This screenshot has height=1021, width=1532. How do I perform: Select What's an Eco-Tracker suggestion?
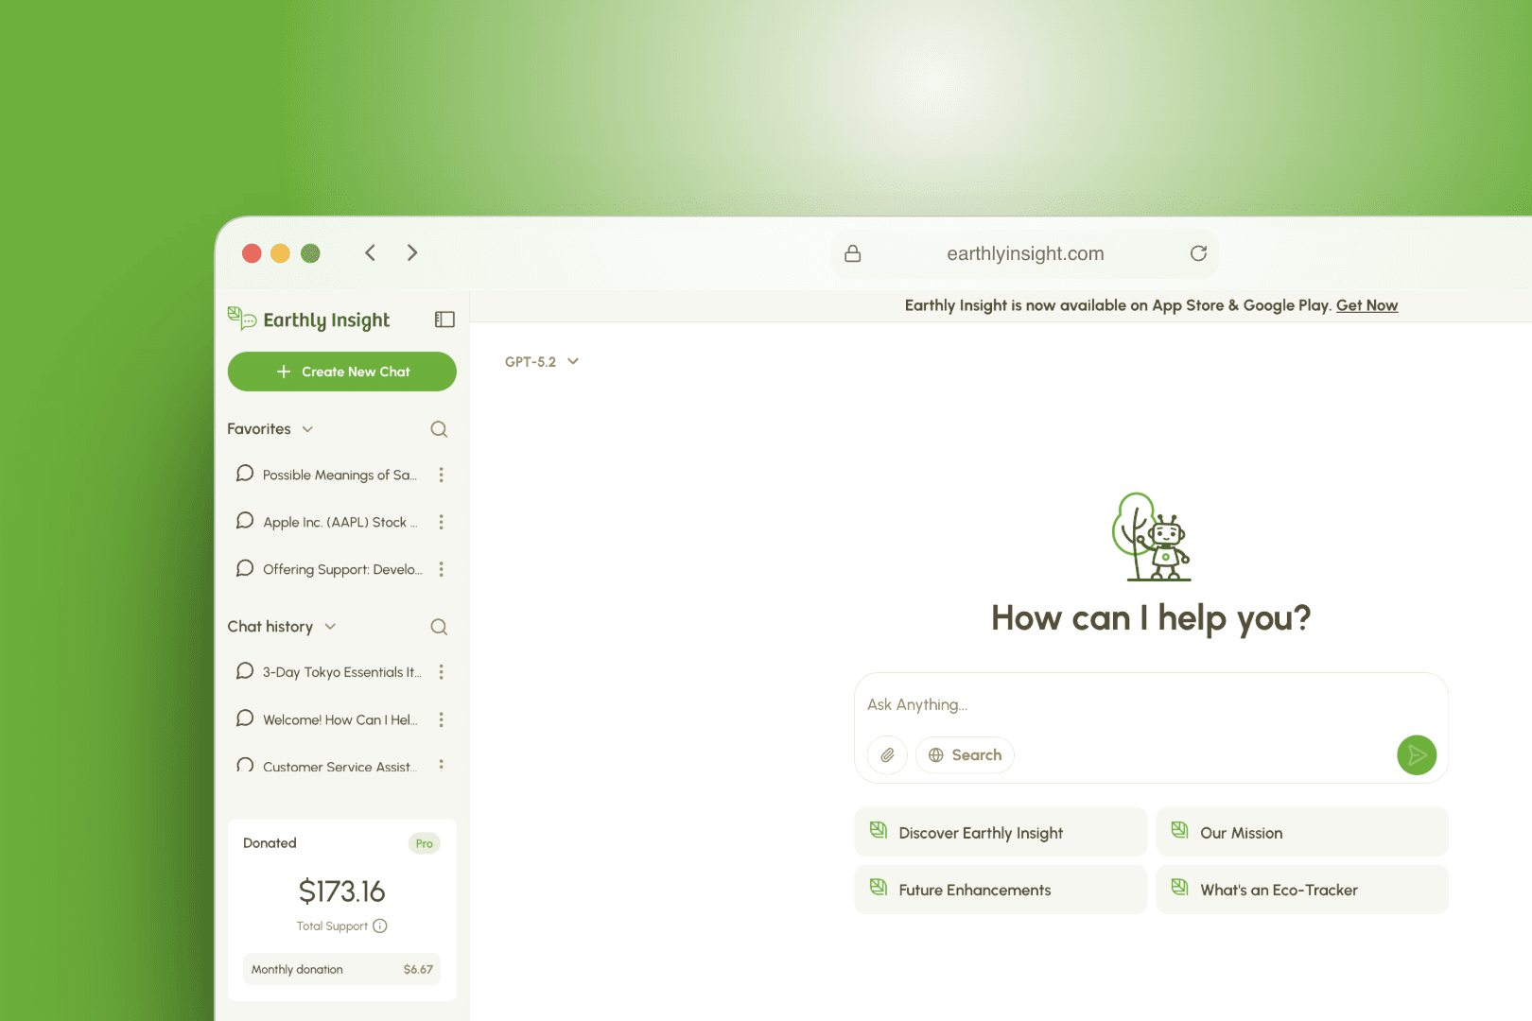(x=1302, y=890)
